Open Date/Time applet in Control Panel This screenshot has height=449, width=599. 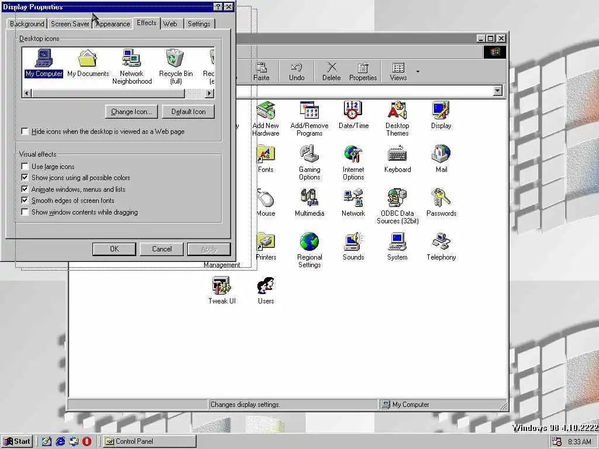(353, 115)
